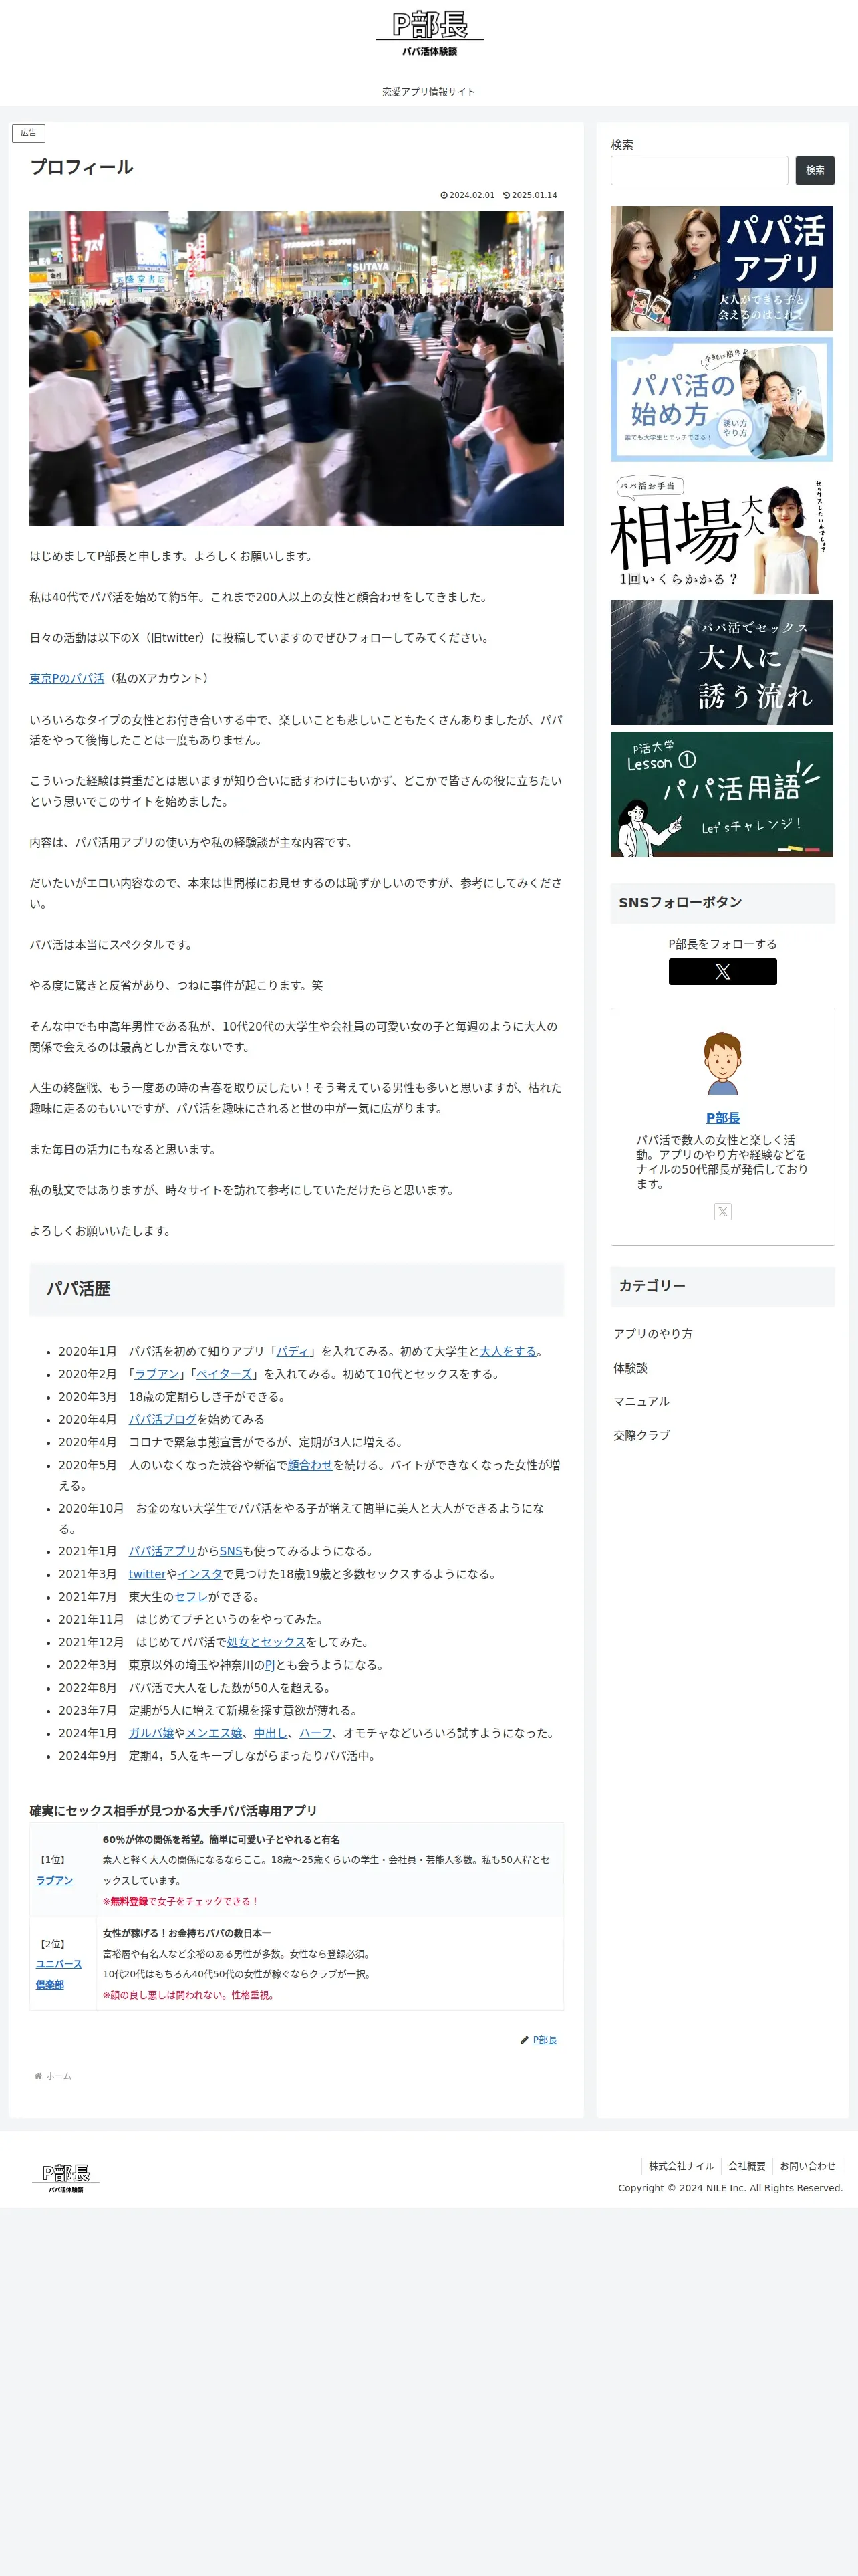Click the small X icon in profile card

pyautogui.click(x=722, y=1212)
